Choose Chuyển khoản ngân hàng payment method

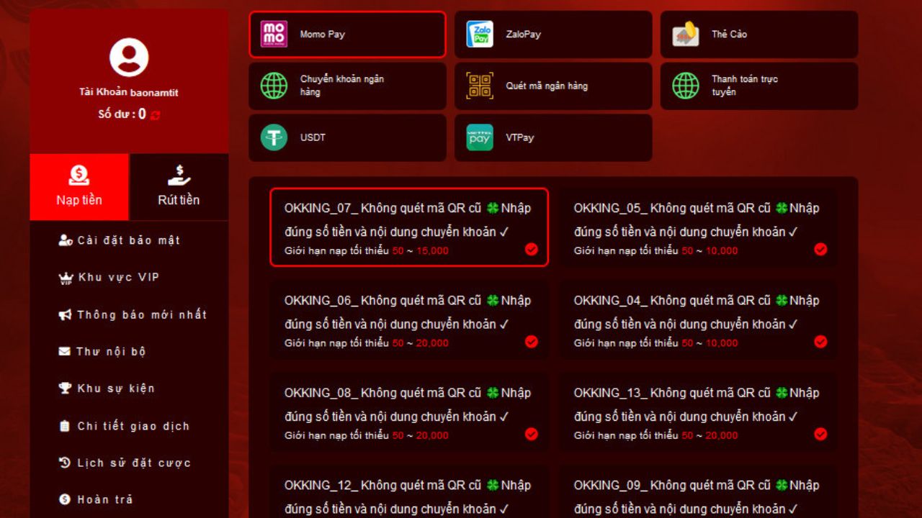click(347, 86)
